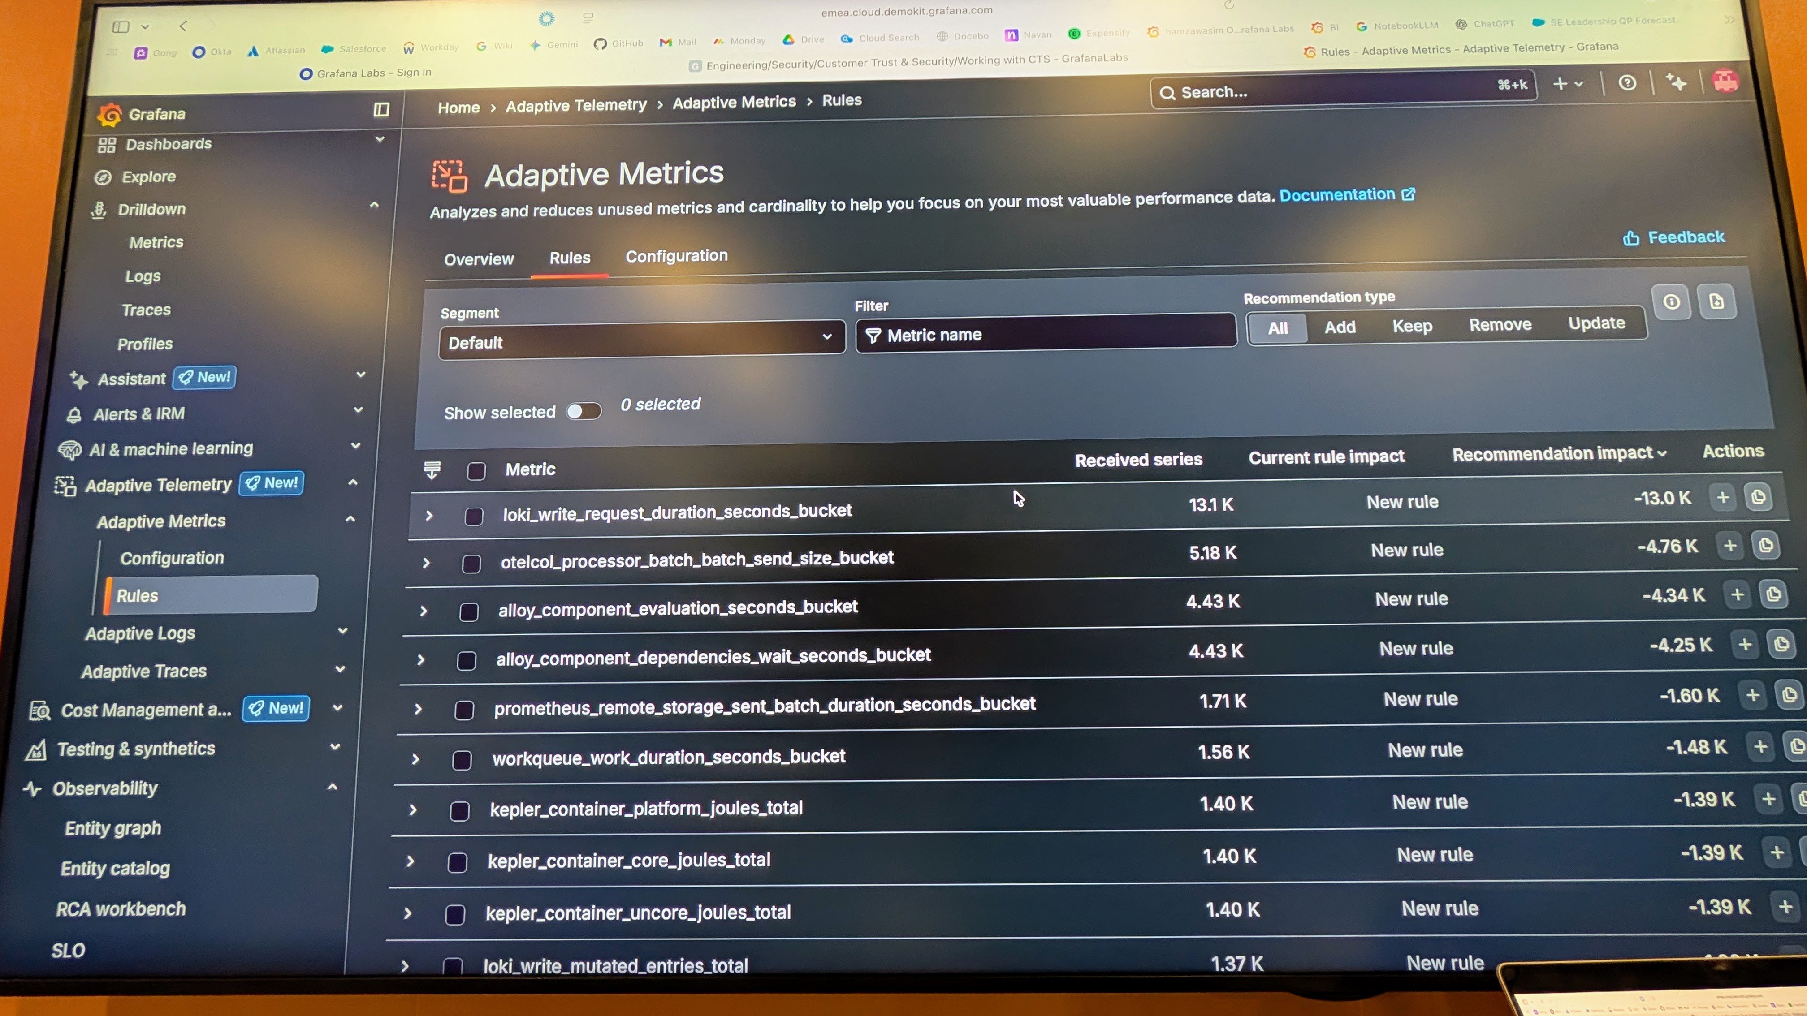
Task: Toggle the Show selected switch
Action: (x=584, y=411)
